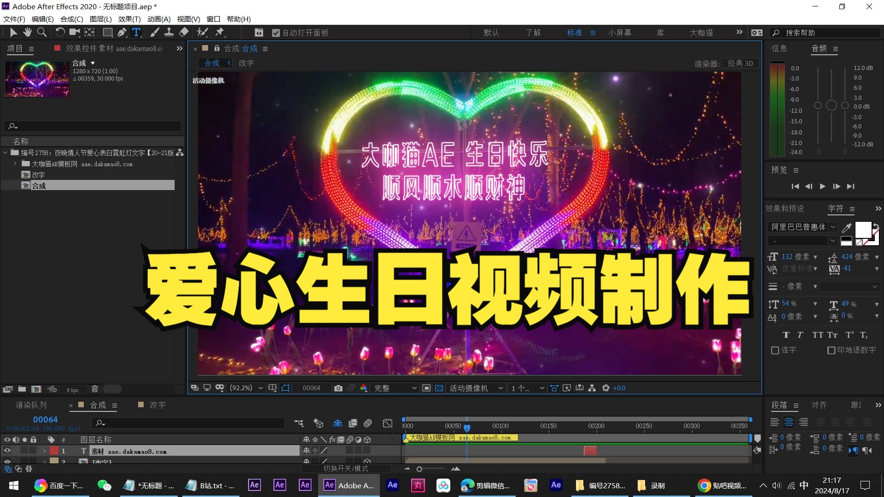
Task: Select the Pen tool
Action: click(x=122, y=32)
